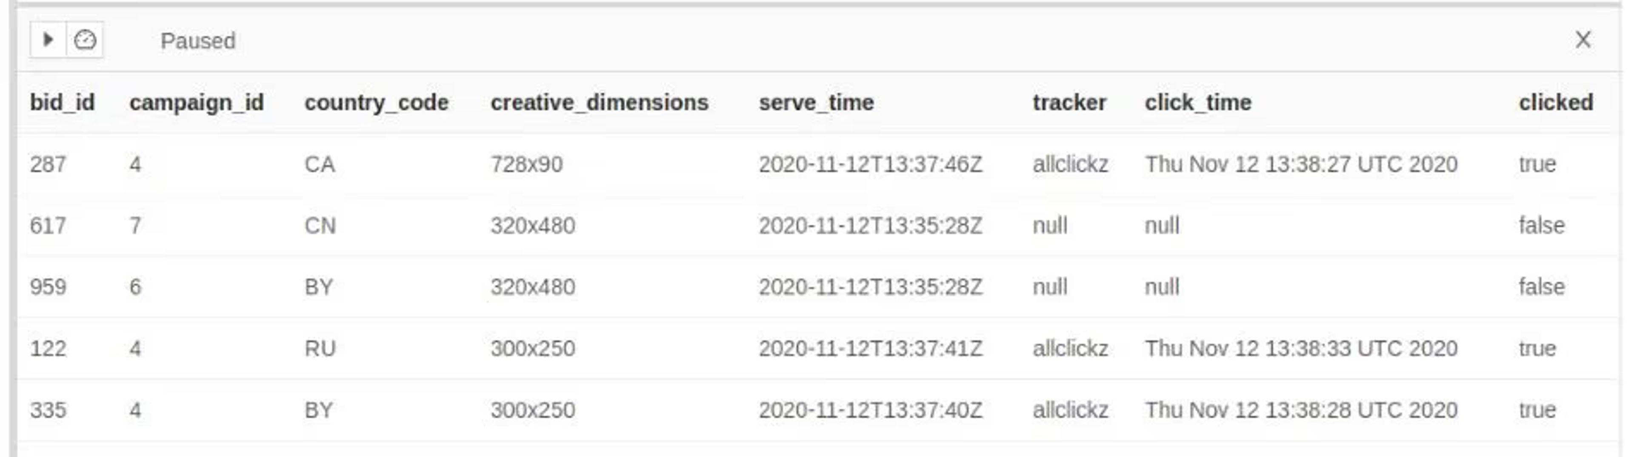Click the CN country code cell
Viewport: 1634px width, 457px height.
(320, 226)
